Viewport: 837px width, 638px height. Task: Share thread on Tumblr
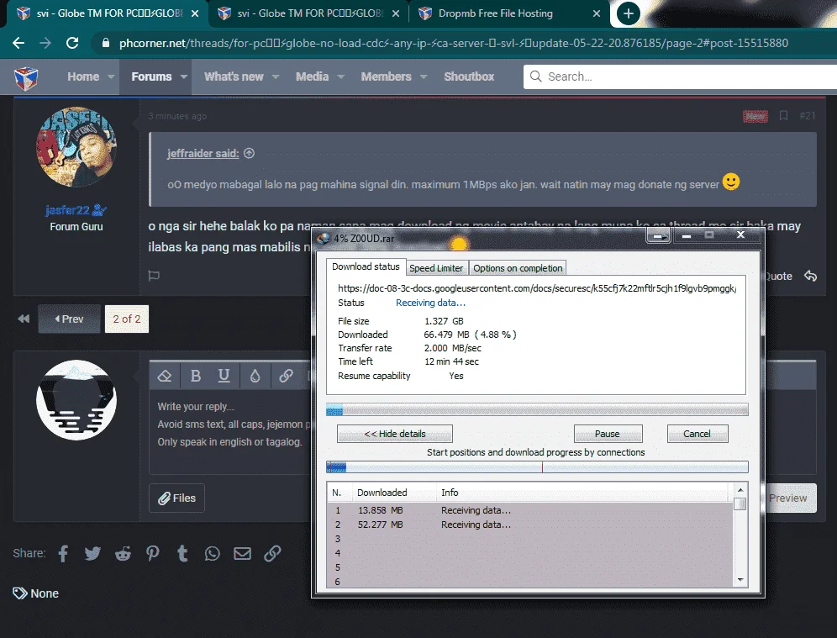182,554
